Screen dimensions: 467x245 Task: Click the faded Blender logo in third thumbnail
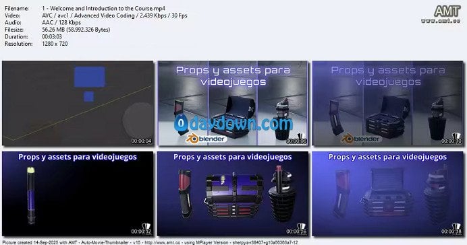(361, 139)
